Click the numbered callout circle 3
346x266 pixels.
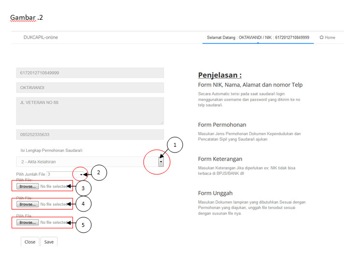[83, 188]
